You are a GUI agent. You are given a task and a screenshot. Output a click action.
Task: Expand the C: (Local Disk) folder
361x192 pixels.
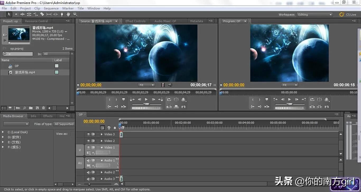click(x=3, y=132)
